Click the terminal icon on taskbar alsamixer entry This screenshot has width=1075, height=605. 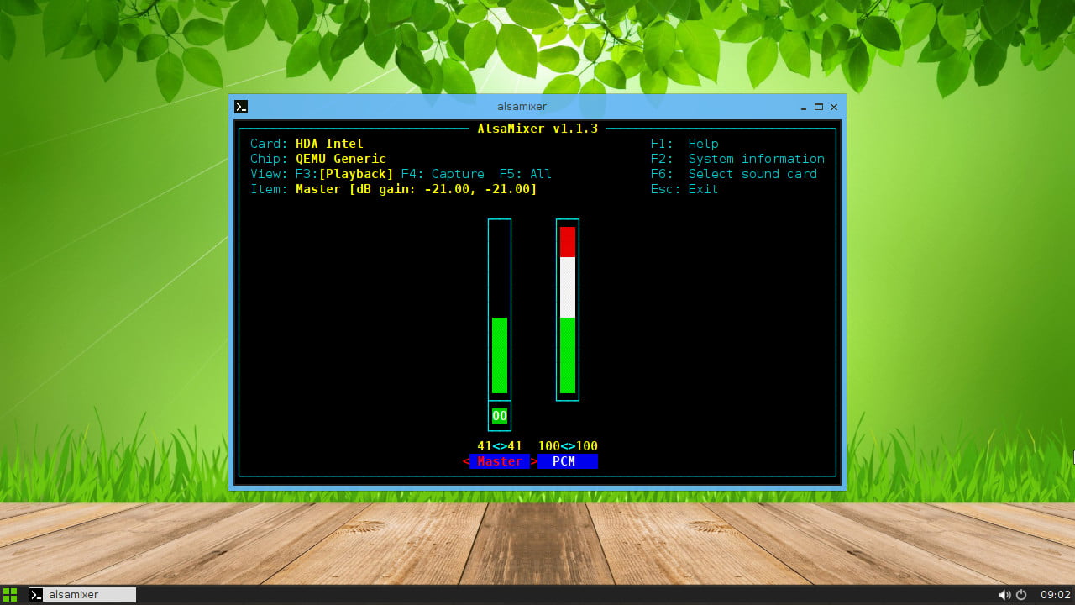(x=36, y=595)
